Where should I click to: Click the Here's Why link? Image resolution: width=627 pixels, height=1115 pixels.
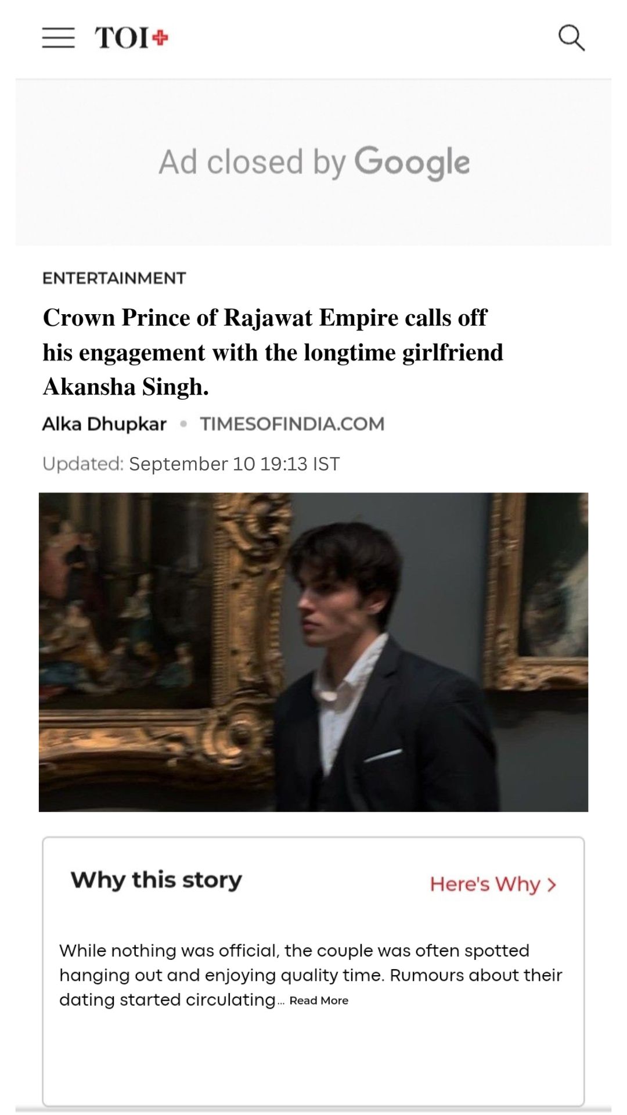coord(493,884)
